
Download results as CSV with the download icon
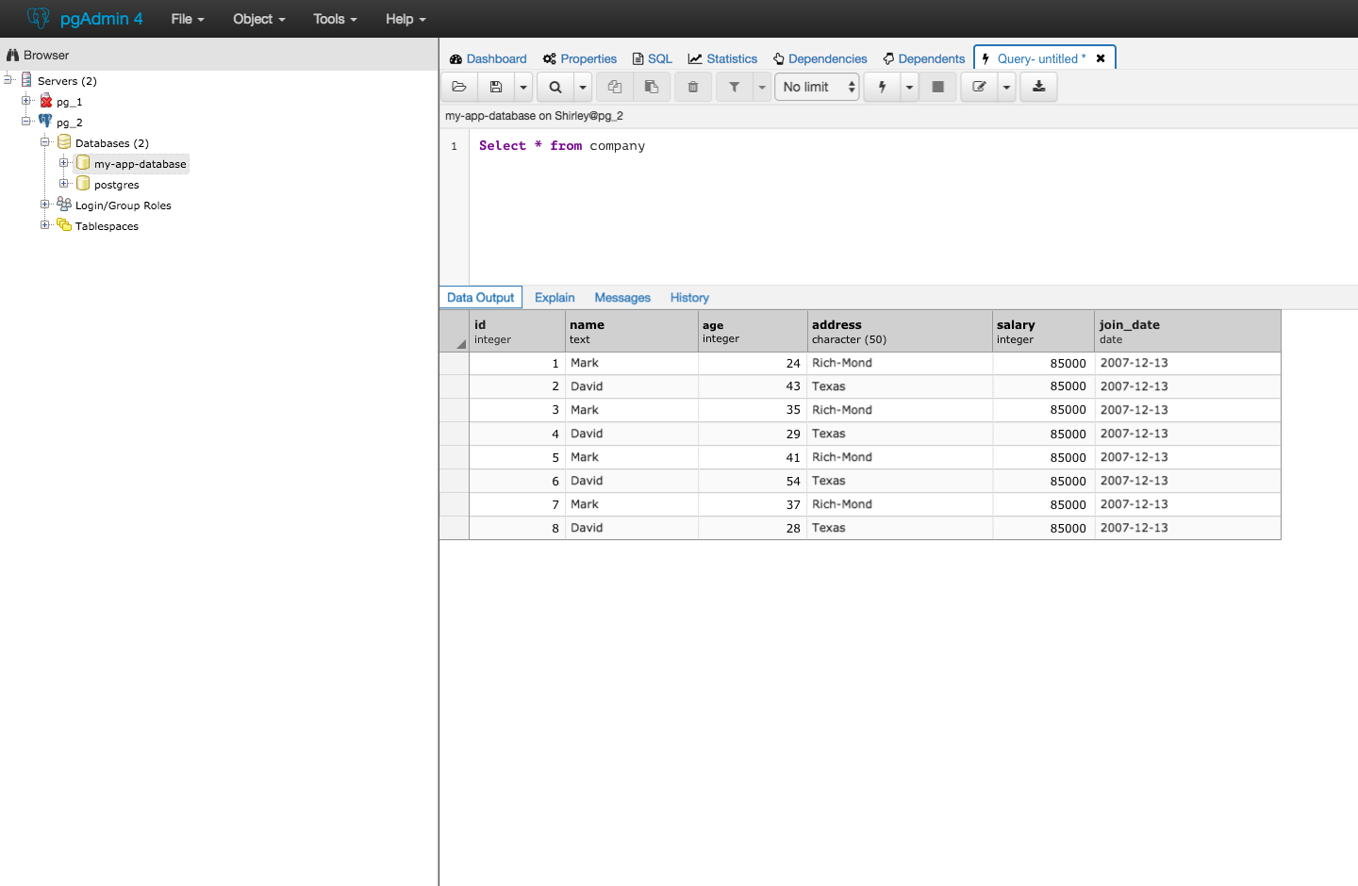[x=1038, y=87]
